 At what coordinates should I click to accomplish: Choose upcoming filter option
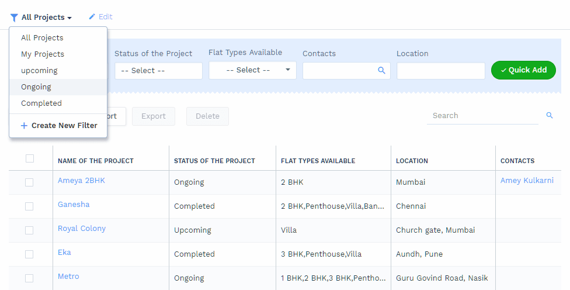[x=58, y=71]
